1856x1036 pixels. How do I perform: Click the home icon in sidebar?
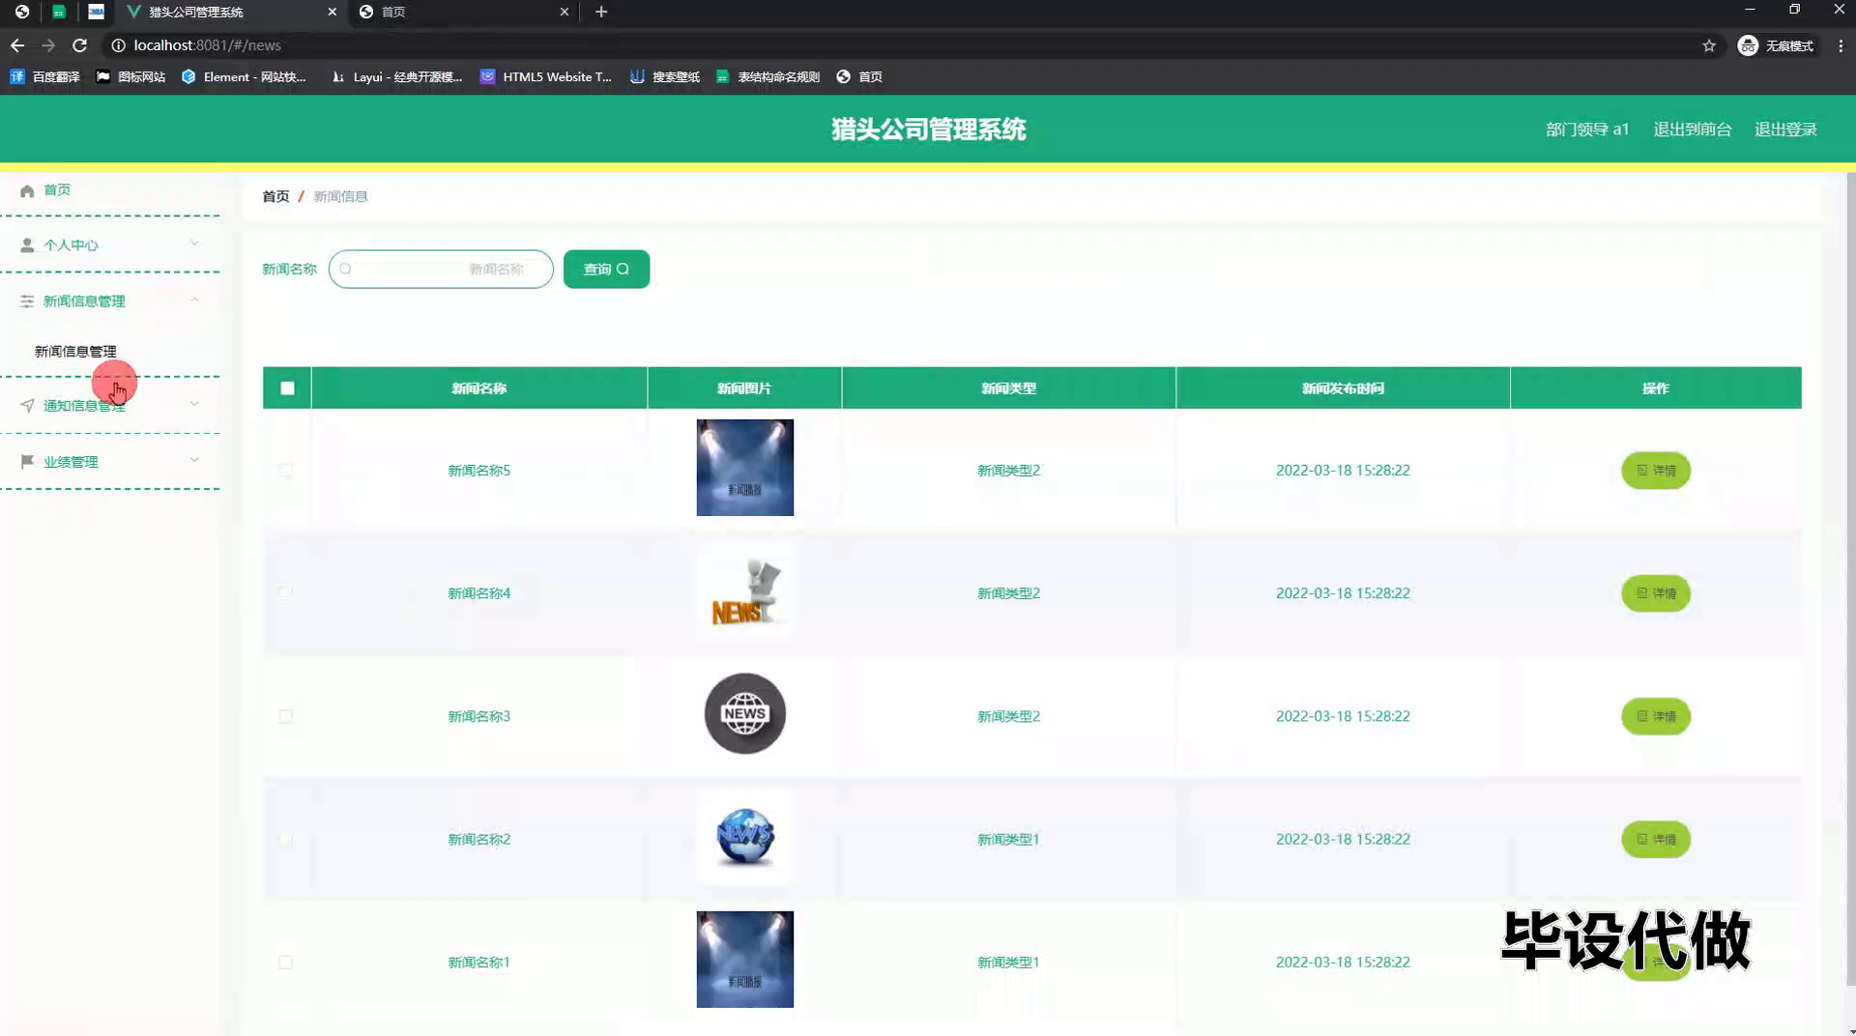[27, 190]
